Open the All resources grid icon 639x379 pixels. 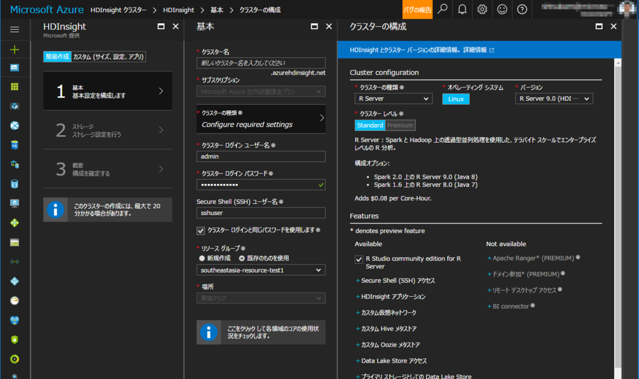click(x=15, y=87)
